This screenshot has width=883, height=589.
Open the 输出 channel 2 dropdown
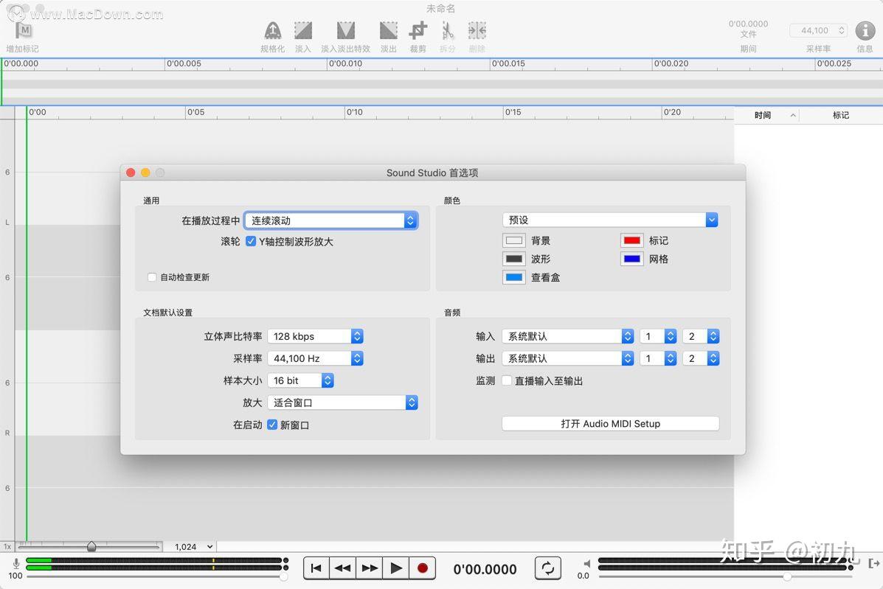(x=701, y=358)
